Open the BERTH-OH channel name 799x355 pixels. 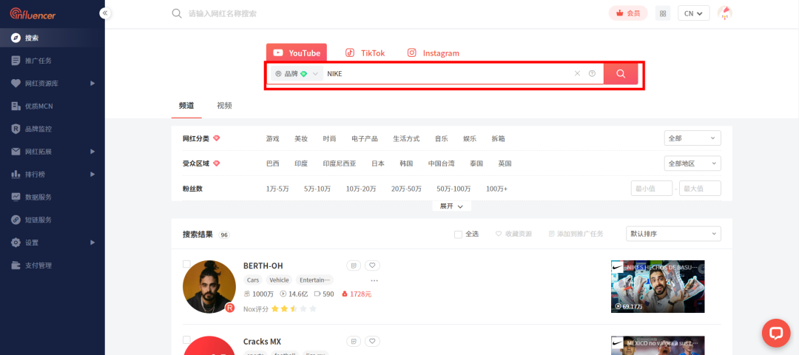pos(263,266)
